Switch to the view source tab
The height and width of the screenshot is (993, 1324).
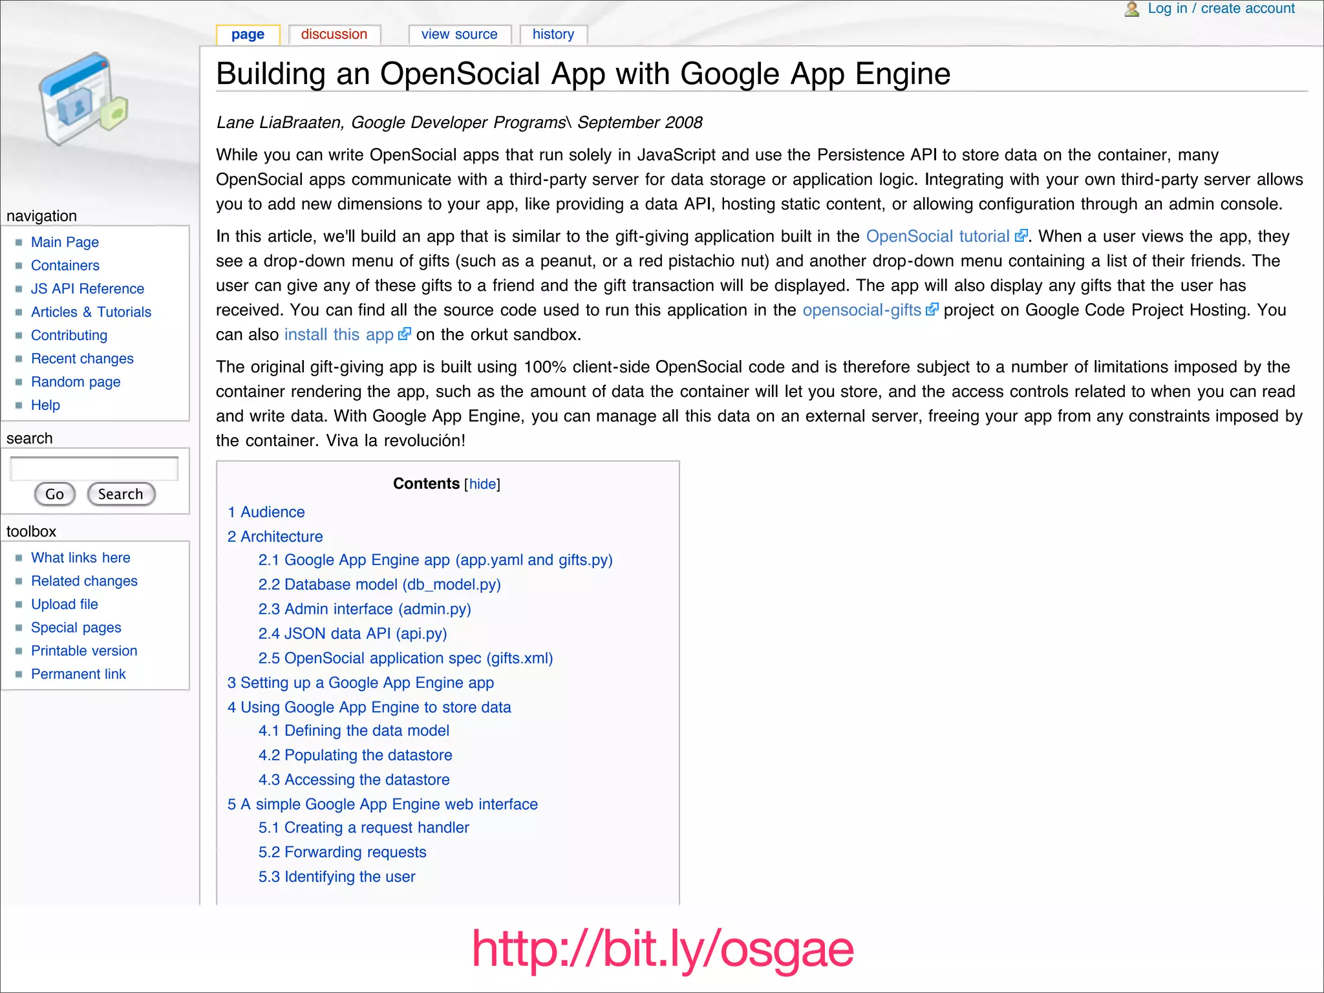(459, 34)
